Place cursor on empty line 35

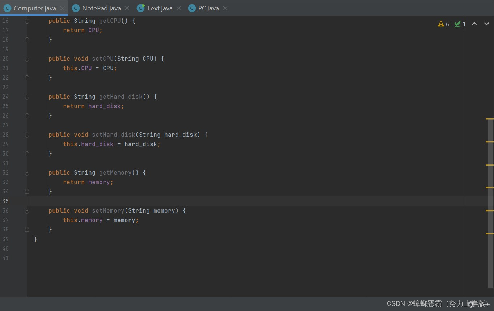point(246,201)
